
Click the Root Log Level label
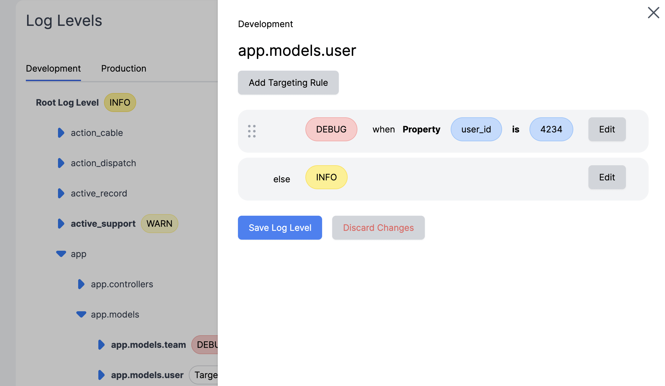click(x=67, y=102)
